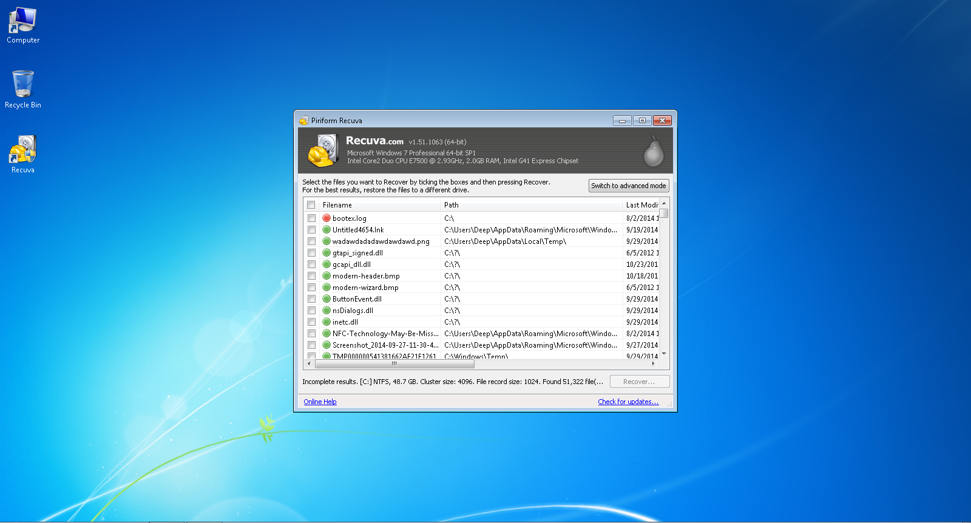Viewport: 971px width, 523px height.
Task: Select the filename Screenshot_2014-09-27-11-30-4...
Action: pyautogui.click(x=385, y=345)
